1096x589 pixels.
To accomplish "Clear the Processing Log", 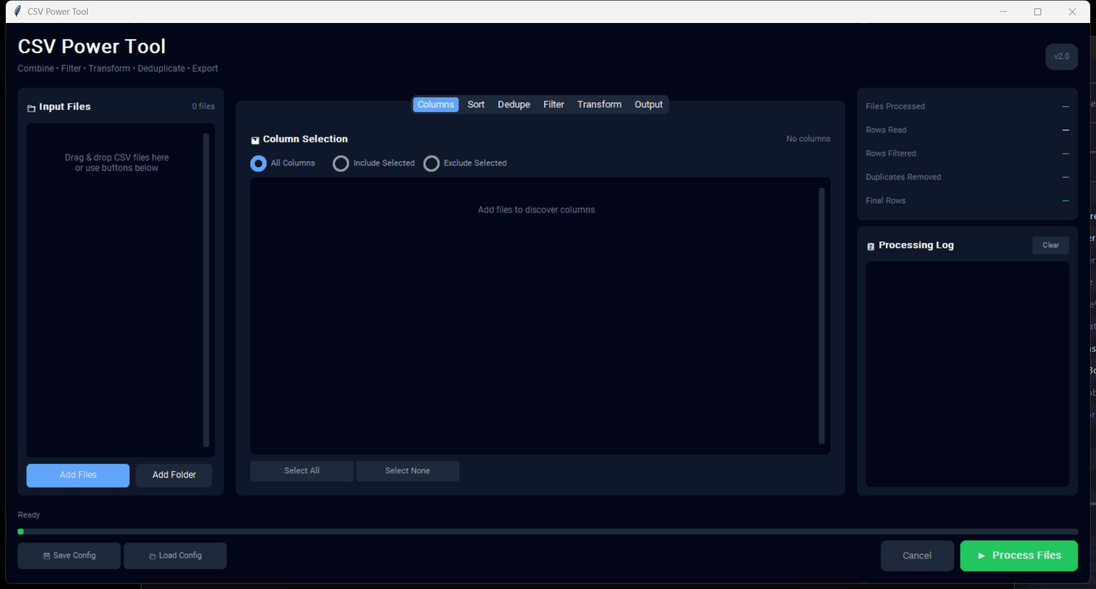I will click(1050, 245).
